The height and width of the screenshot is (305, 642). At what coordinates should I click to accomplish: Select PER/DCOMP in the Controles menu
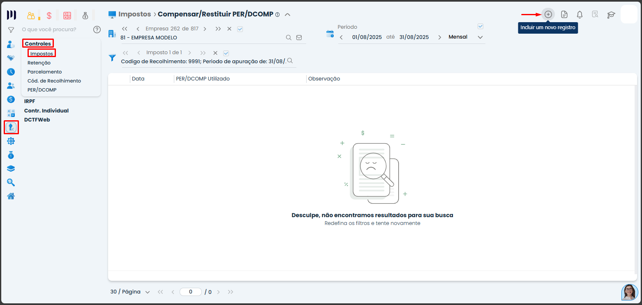tap(42, 90)
